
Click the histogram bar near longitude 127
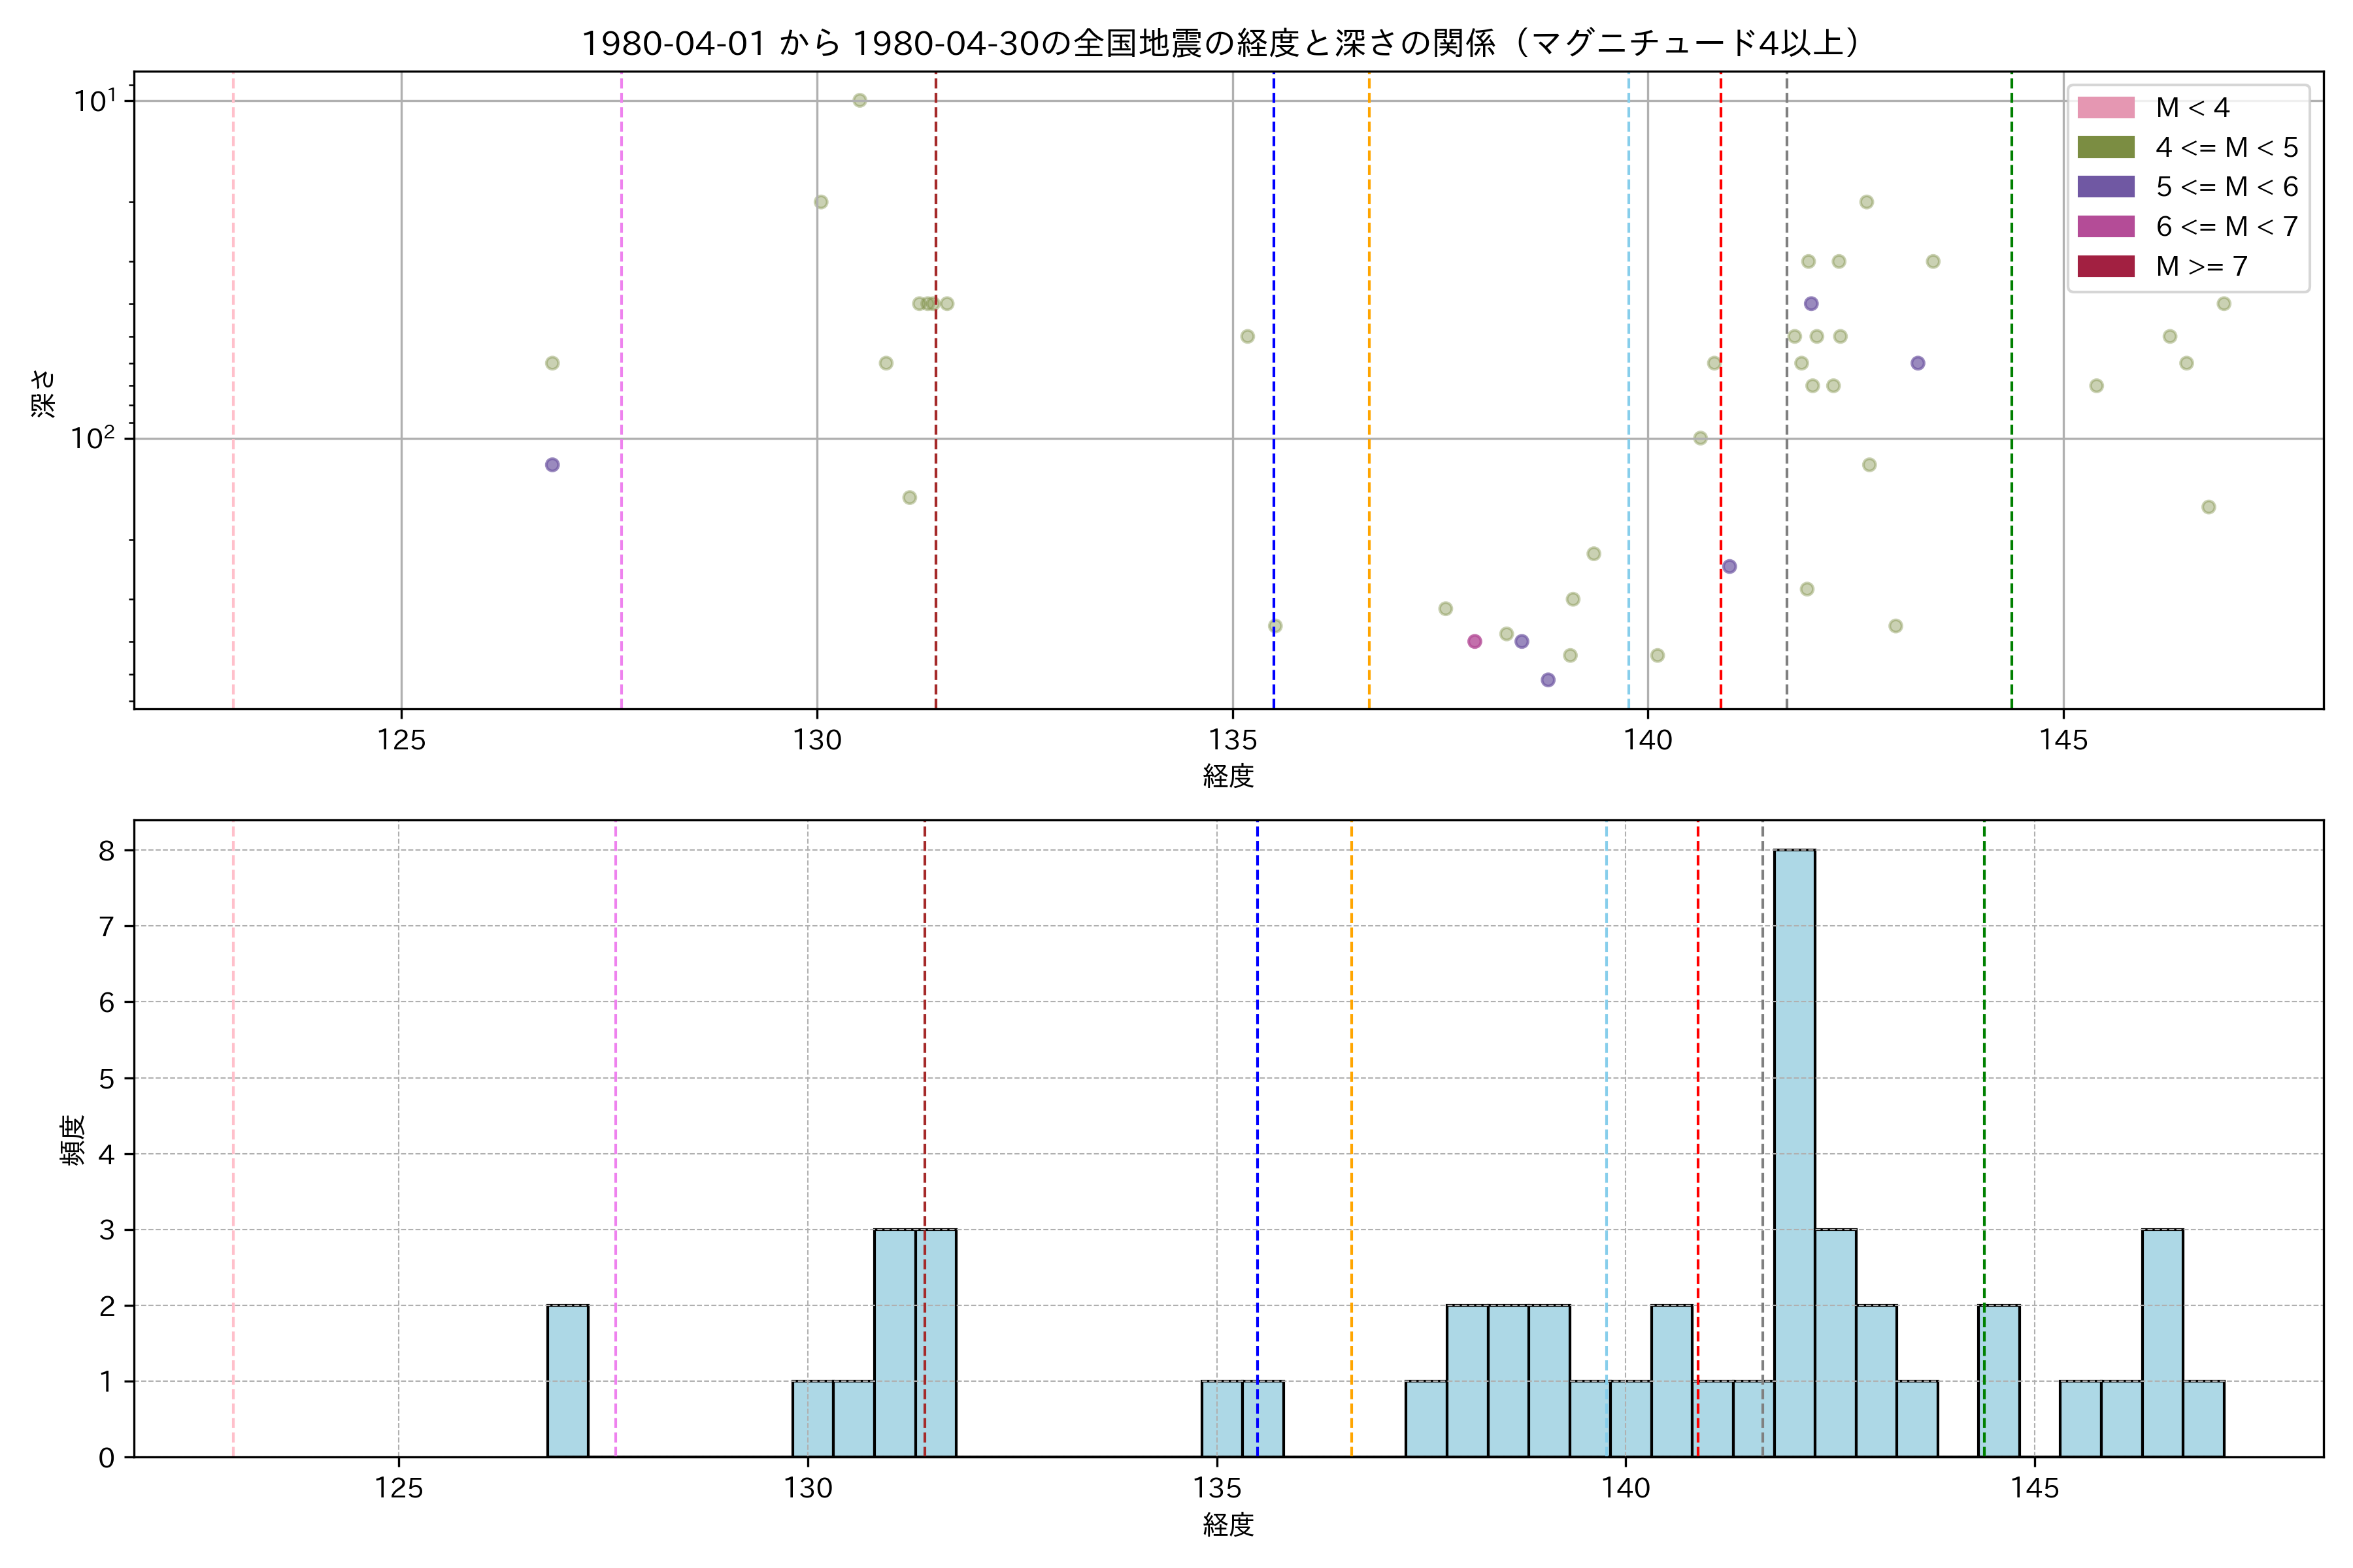pos(567,1380)
